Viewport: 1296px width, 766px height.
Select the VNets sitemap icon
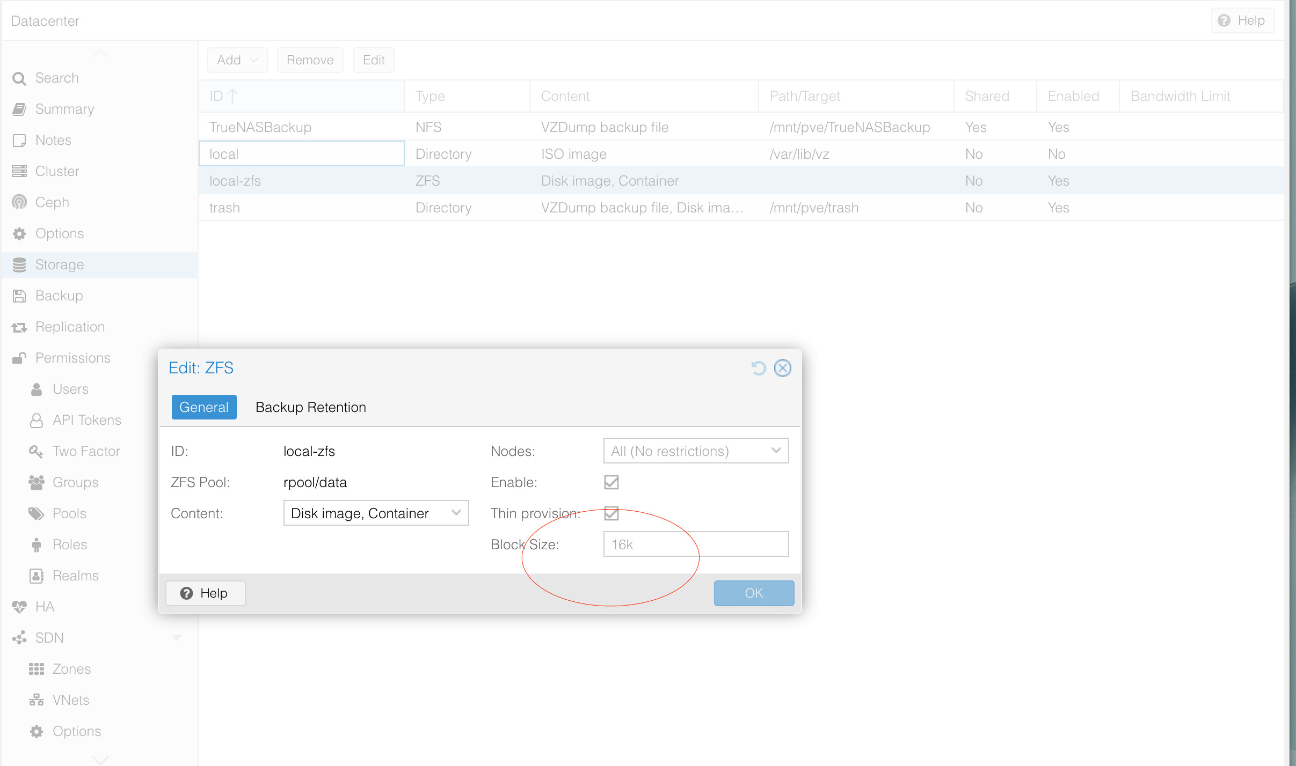point(37,701)
